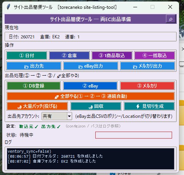Click the 回収 button
The height and width of the screenshot is (175, 184).
click(96, 106)
